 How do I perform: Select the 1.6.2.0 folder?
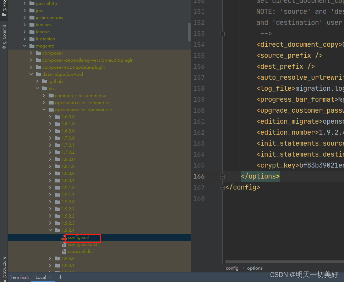(x=68, y=131)
